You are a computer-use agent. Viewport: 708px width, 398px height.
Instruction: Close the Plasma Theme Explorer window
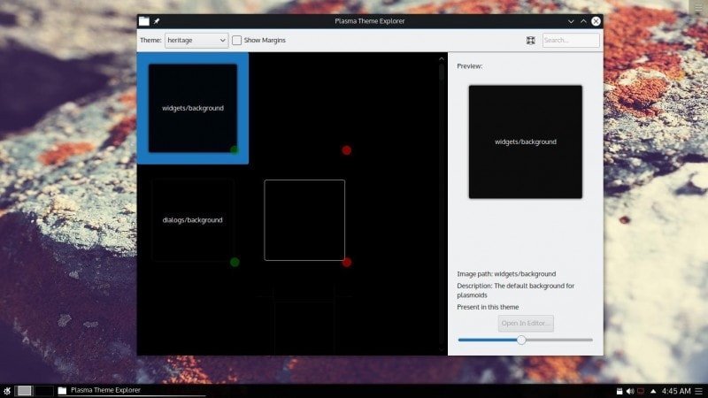click(596, 21)
